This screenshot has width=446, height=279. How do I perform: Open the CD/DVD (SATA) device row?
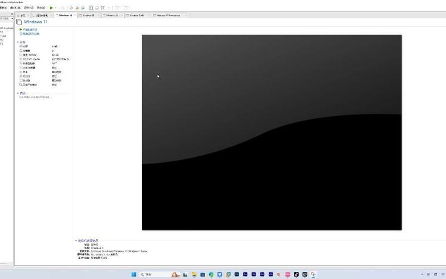point(44,59)
